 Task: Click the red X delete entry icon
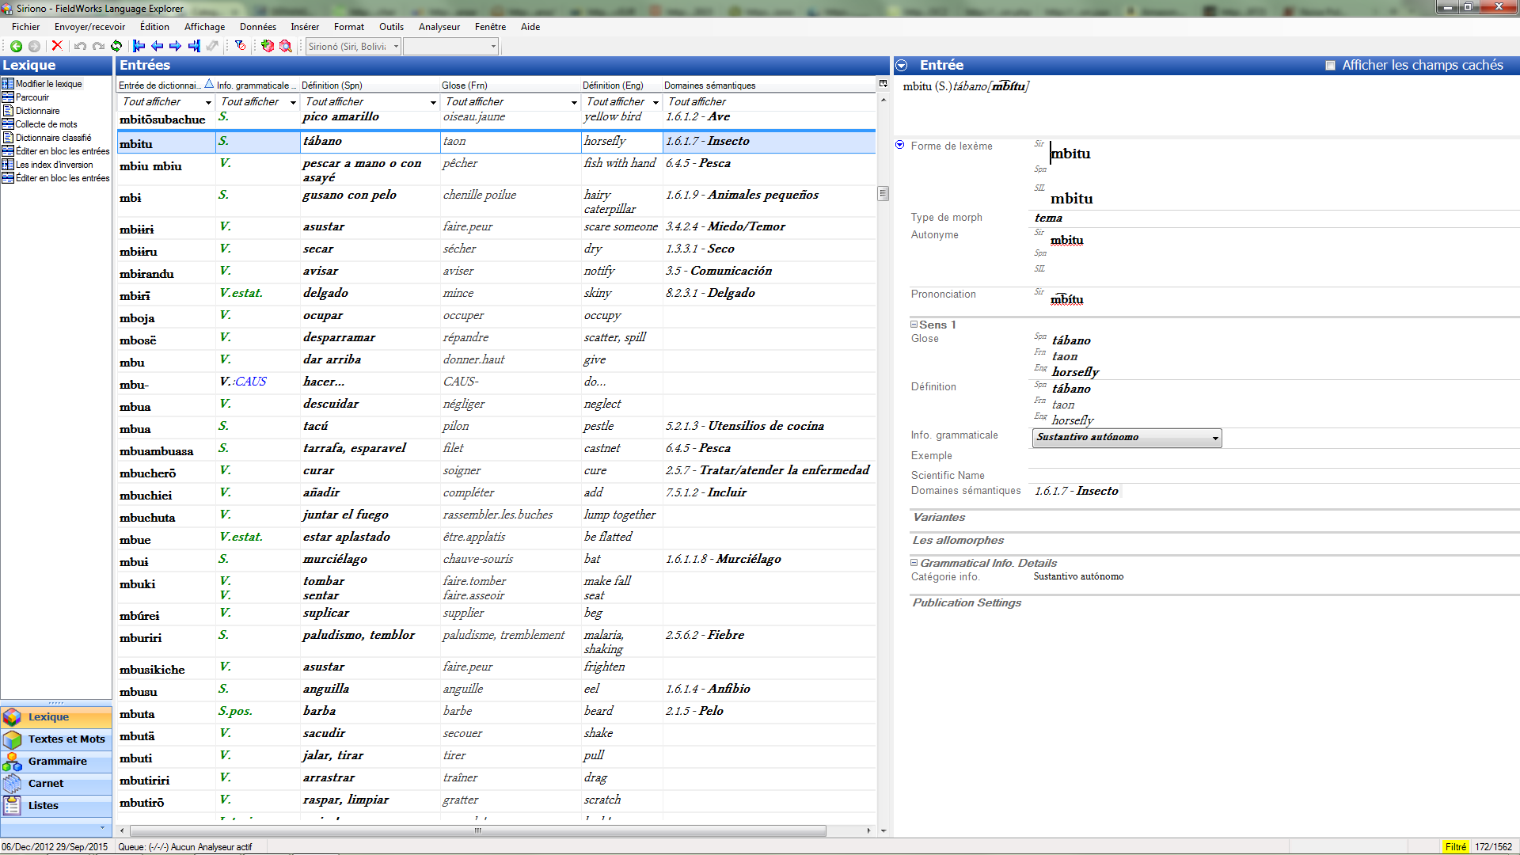tap(57, 47)
